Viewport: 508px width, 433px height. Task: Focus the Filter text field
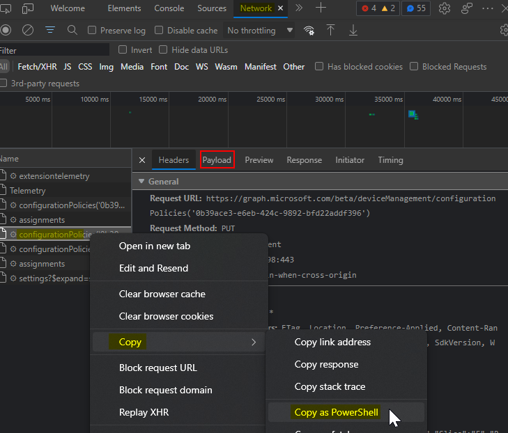[54, 50]
